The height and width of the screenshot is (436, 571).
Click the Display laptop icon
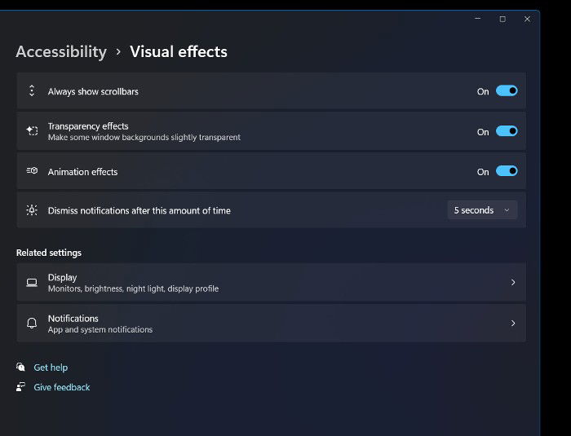click(32, 283)
